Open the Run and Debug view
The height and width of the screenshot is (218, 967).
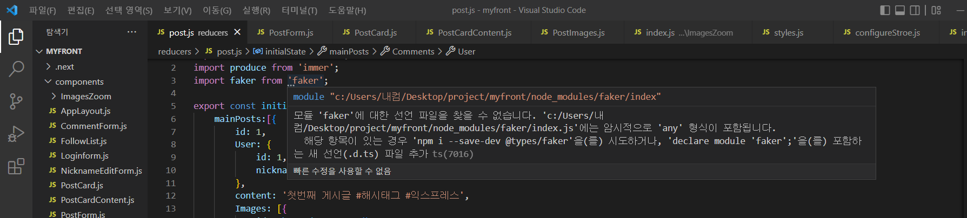(x=16, y=134)
